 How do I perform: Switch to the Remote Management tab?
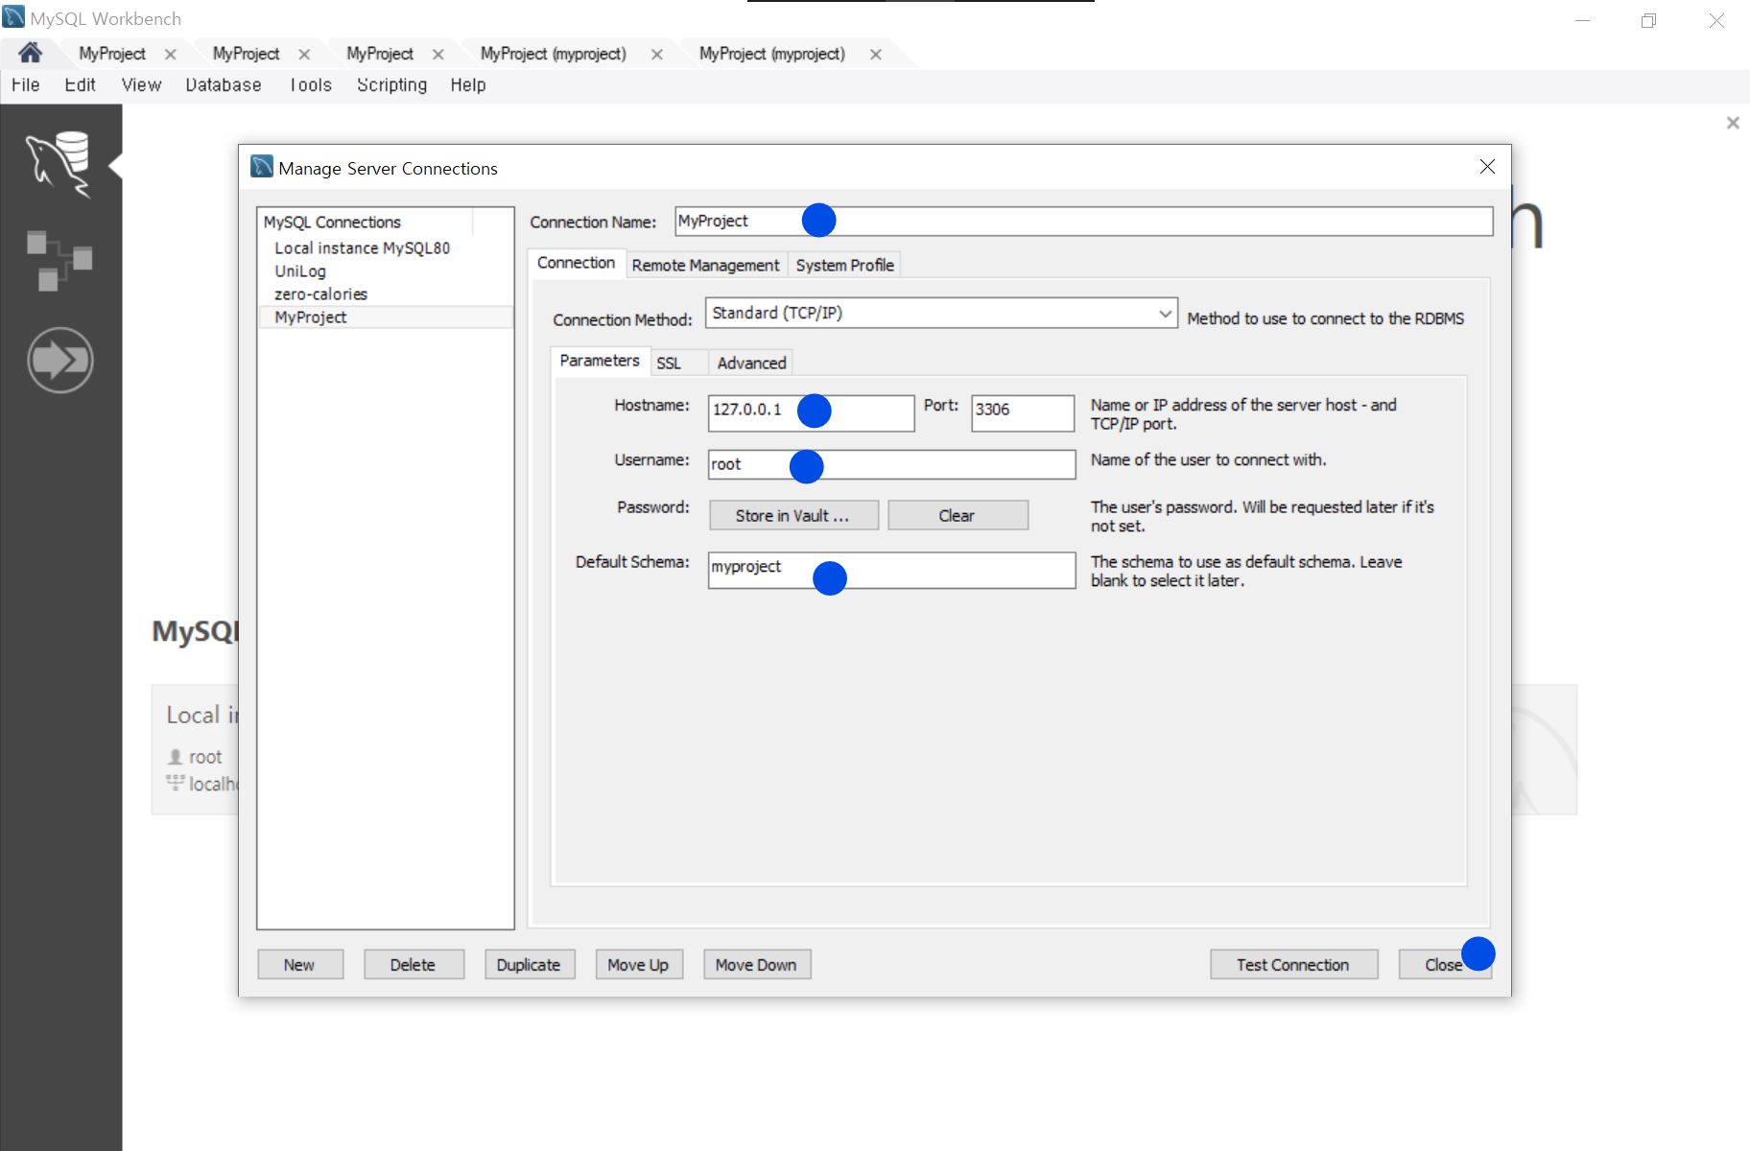click(706, 266)
